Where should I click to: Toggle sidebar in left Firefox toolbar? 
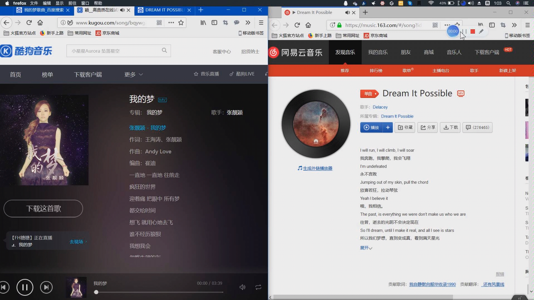click(x=214, y=23)
